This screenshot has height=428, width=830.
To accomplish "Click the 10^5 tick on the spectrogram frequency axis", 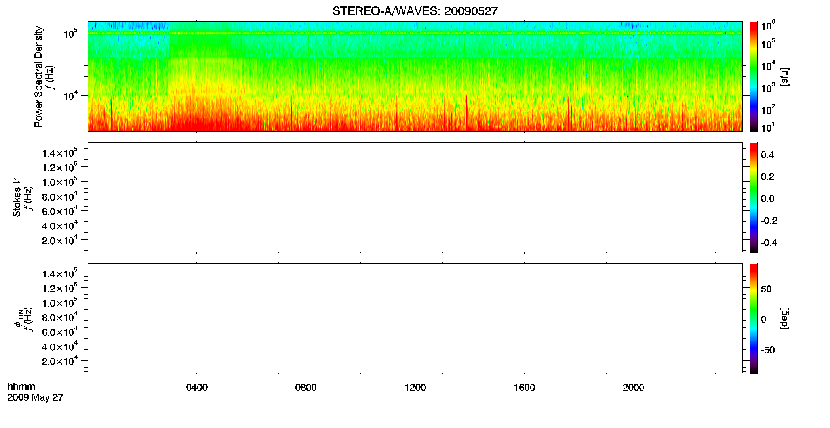I will tap(70, 34).
